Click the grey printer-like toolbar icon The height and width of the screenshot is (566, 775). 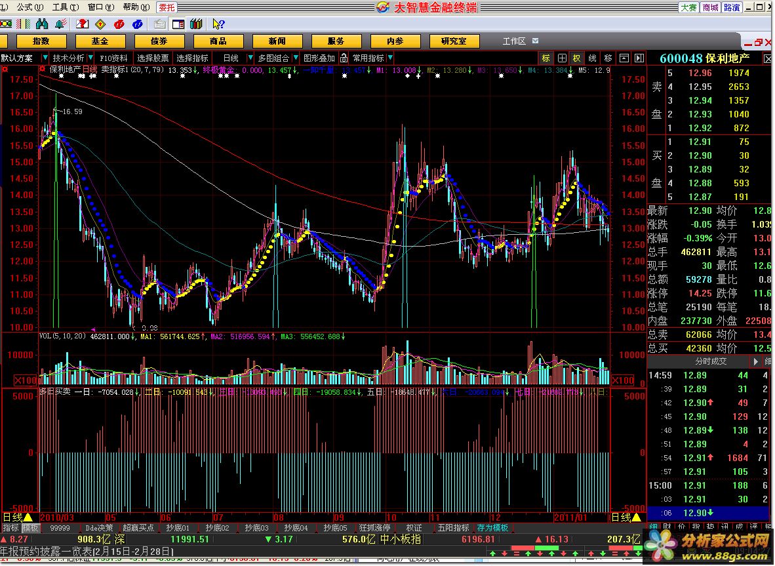[159, 24]
